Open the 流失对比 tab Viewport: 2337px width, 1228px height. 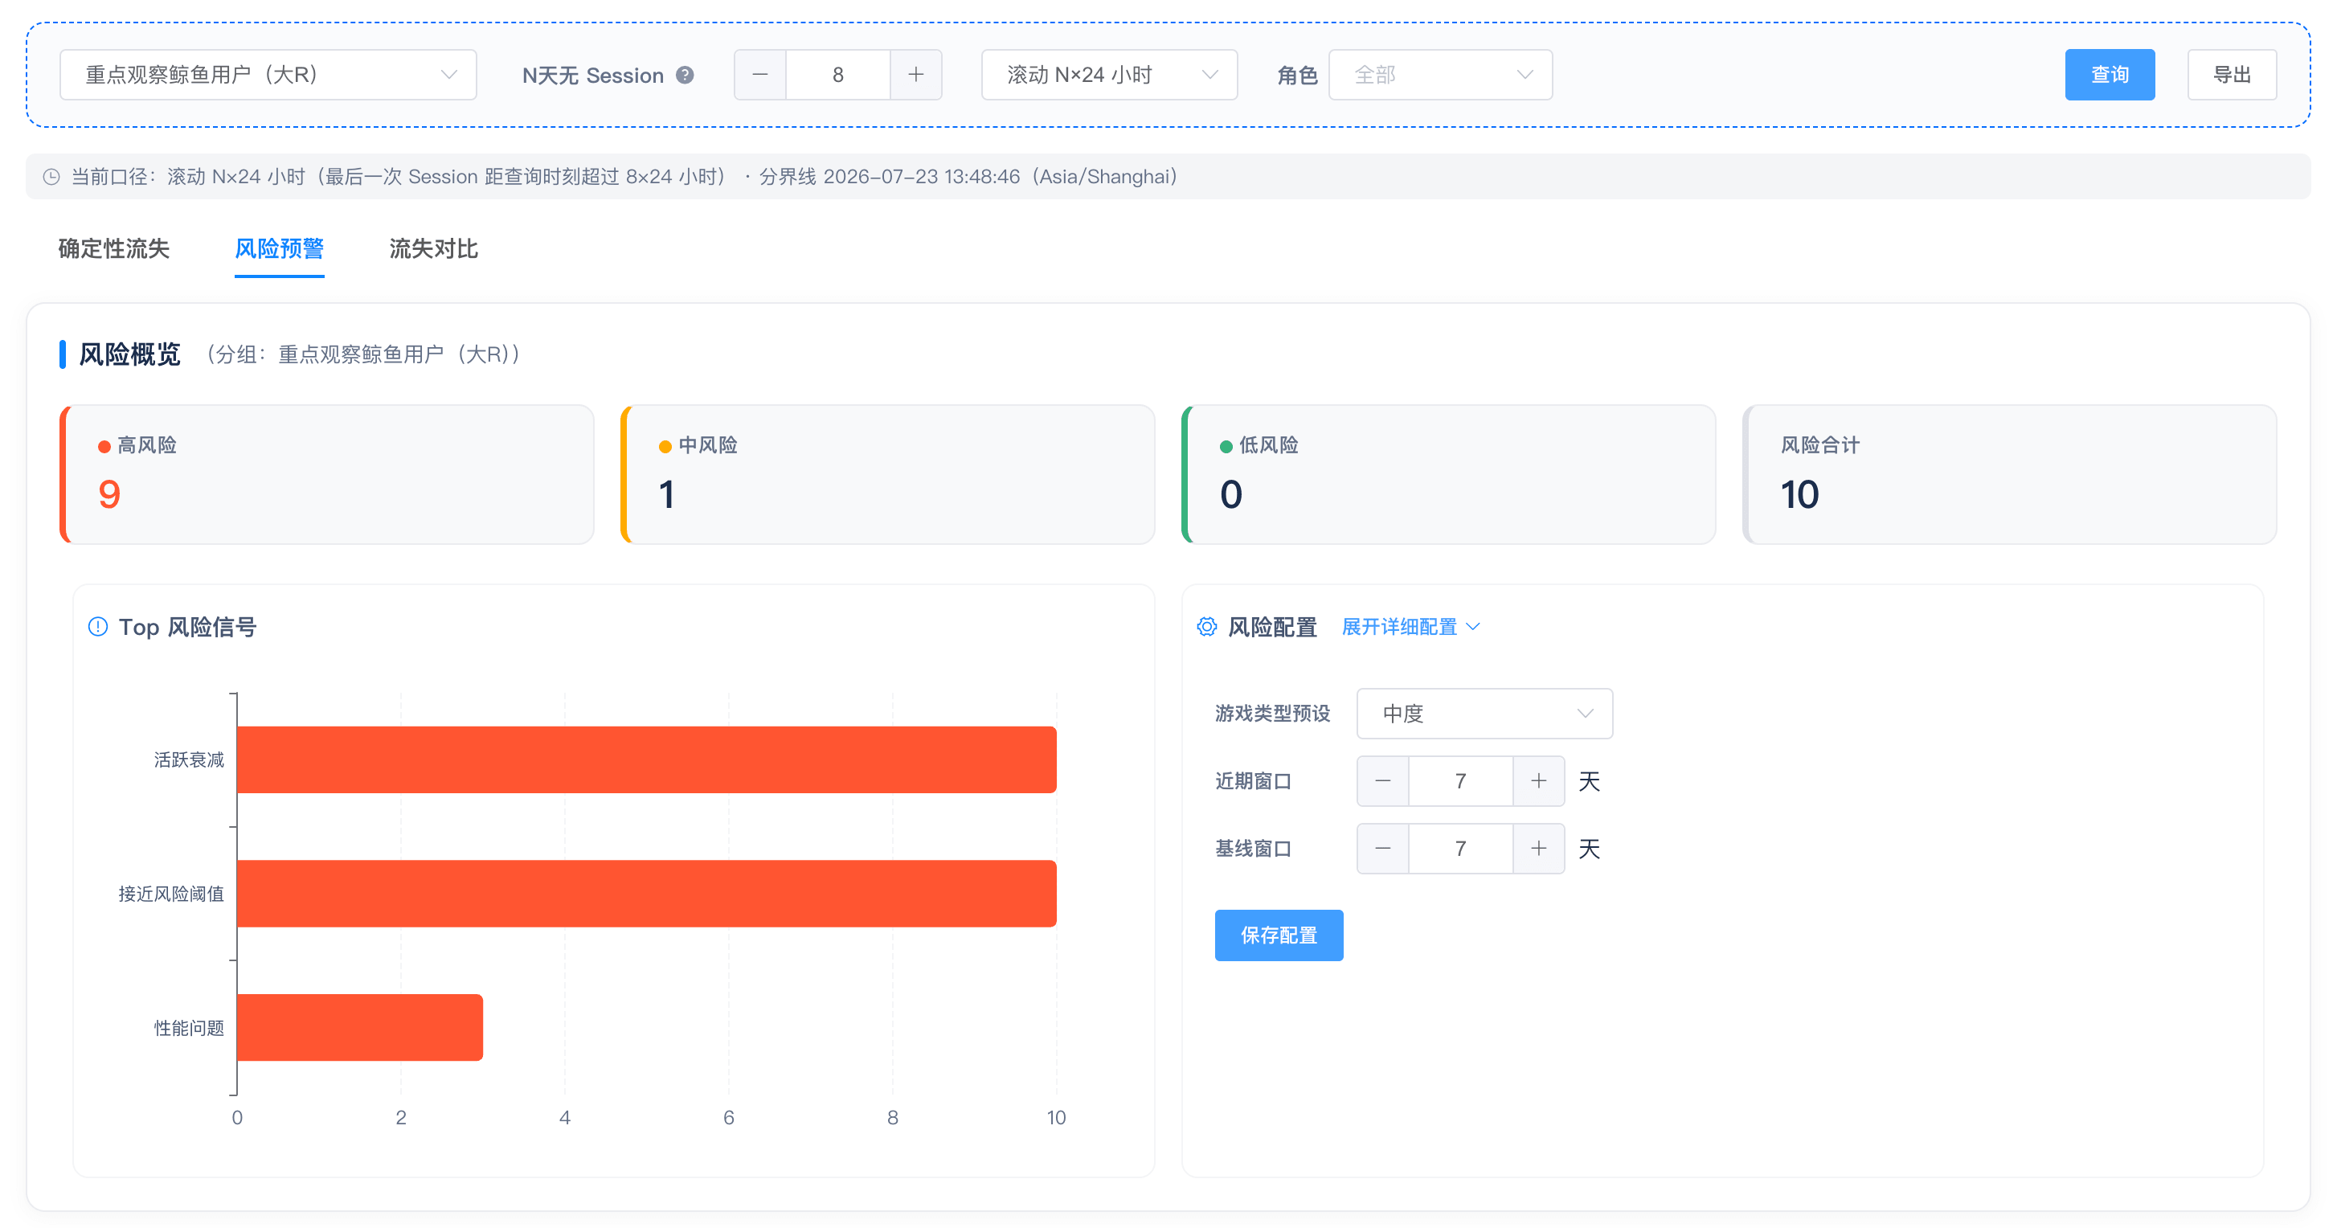pos(434,248)
